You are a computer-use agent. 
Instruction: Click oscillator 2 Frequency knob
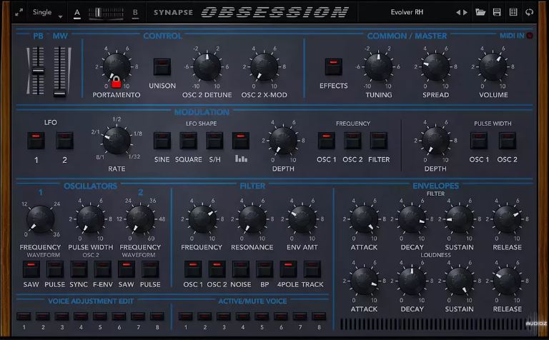(x=140, y=219)
